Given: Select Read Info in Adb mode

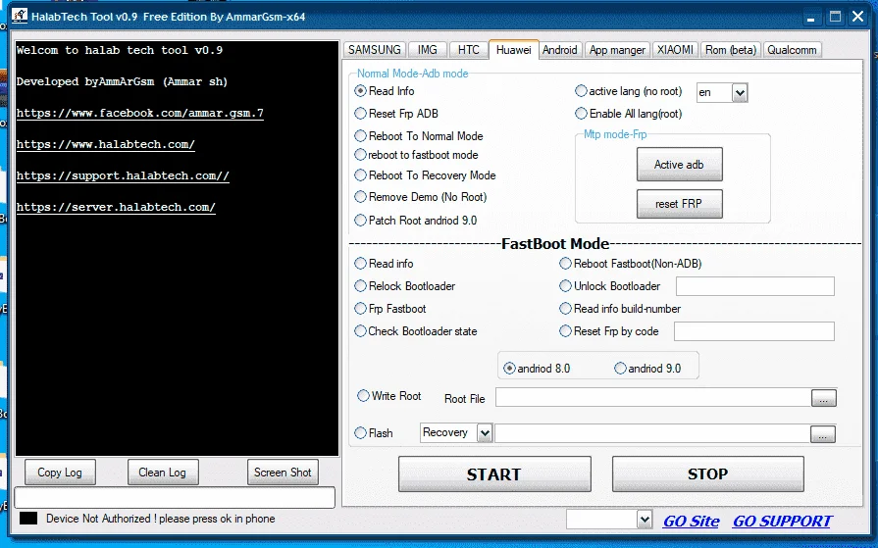Looking at the screenshot, I should click(x=385, y=91).
